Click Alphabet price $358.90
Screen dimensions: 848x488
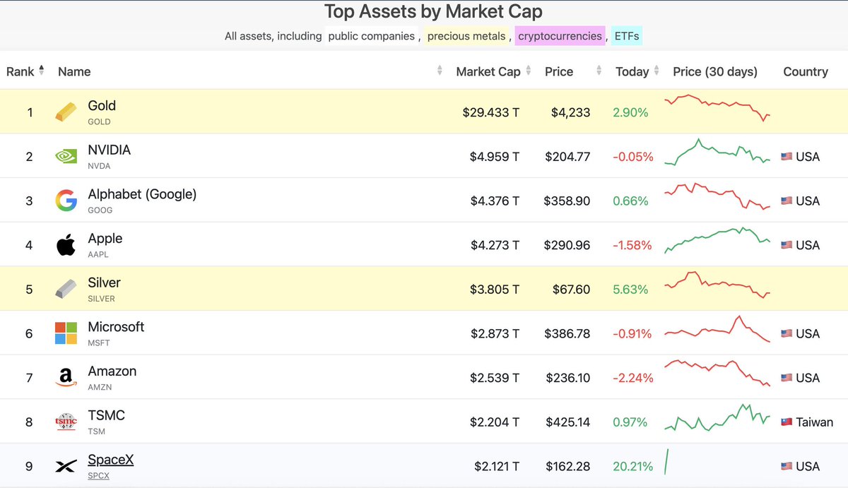coord(567,201)
